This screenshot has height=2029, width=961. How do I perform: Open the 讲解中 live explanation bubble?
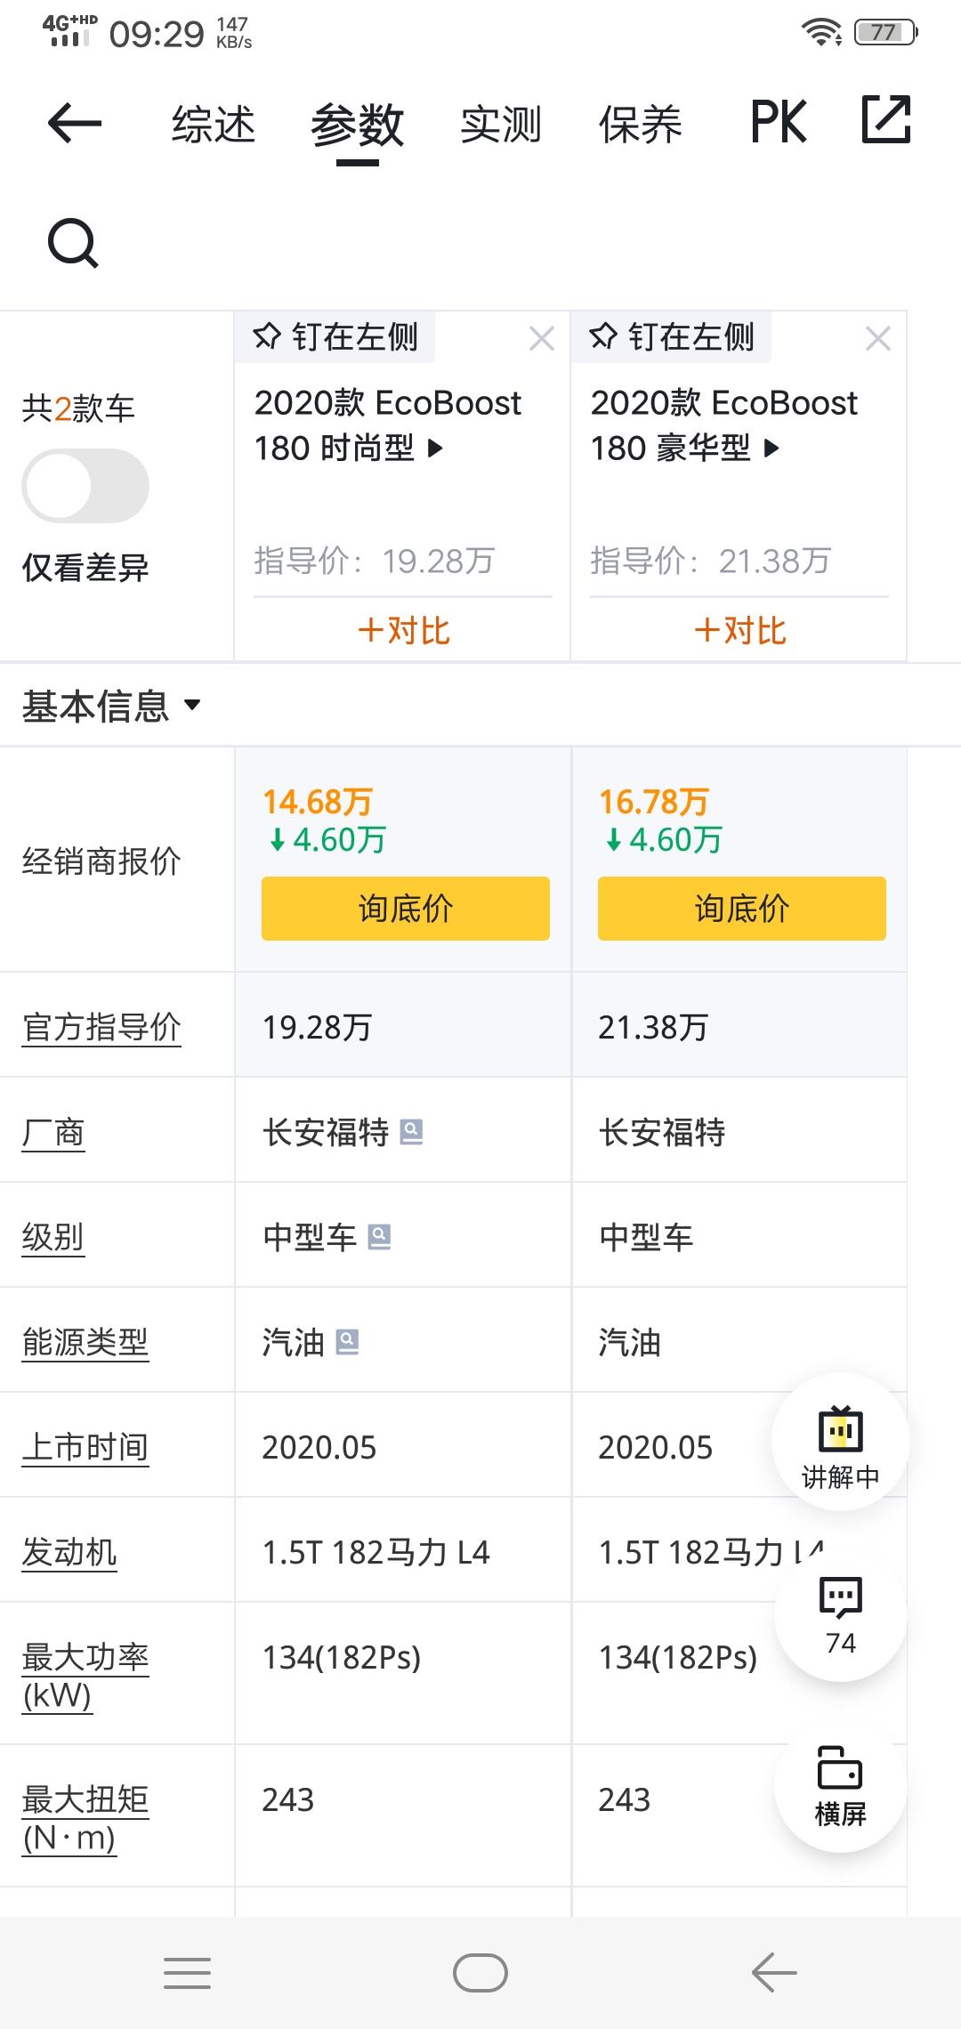tap(840, 1443)
